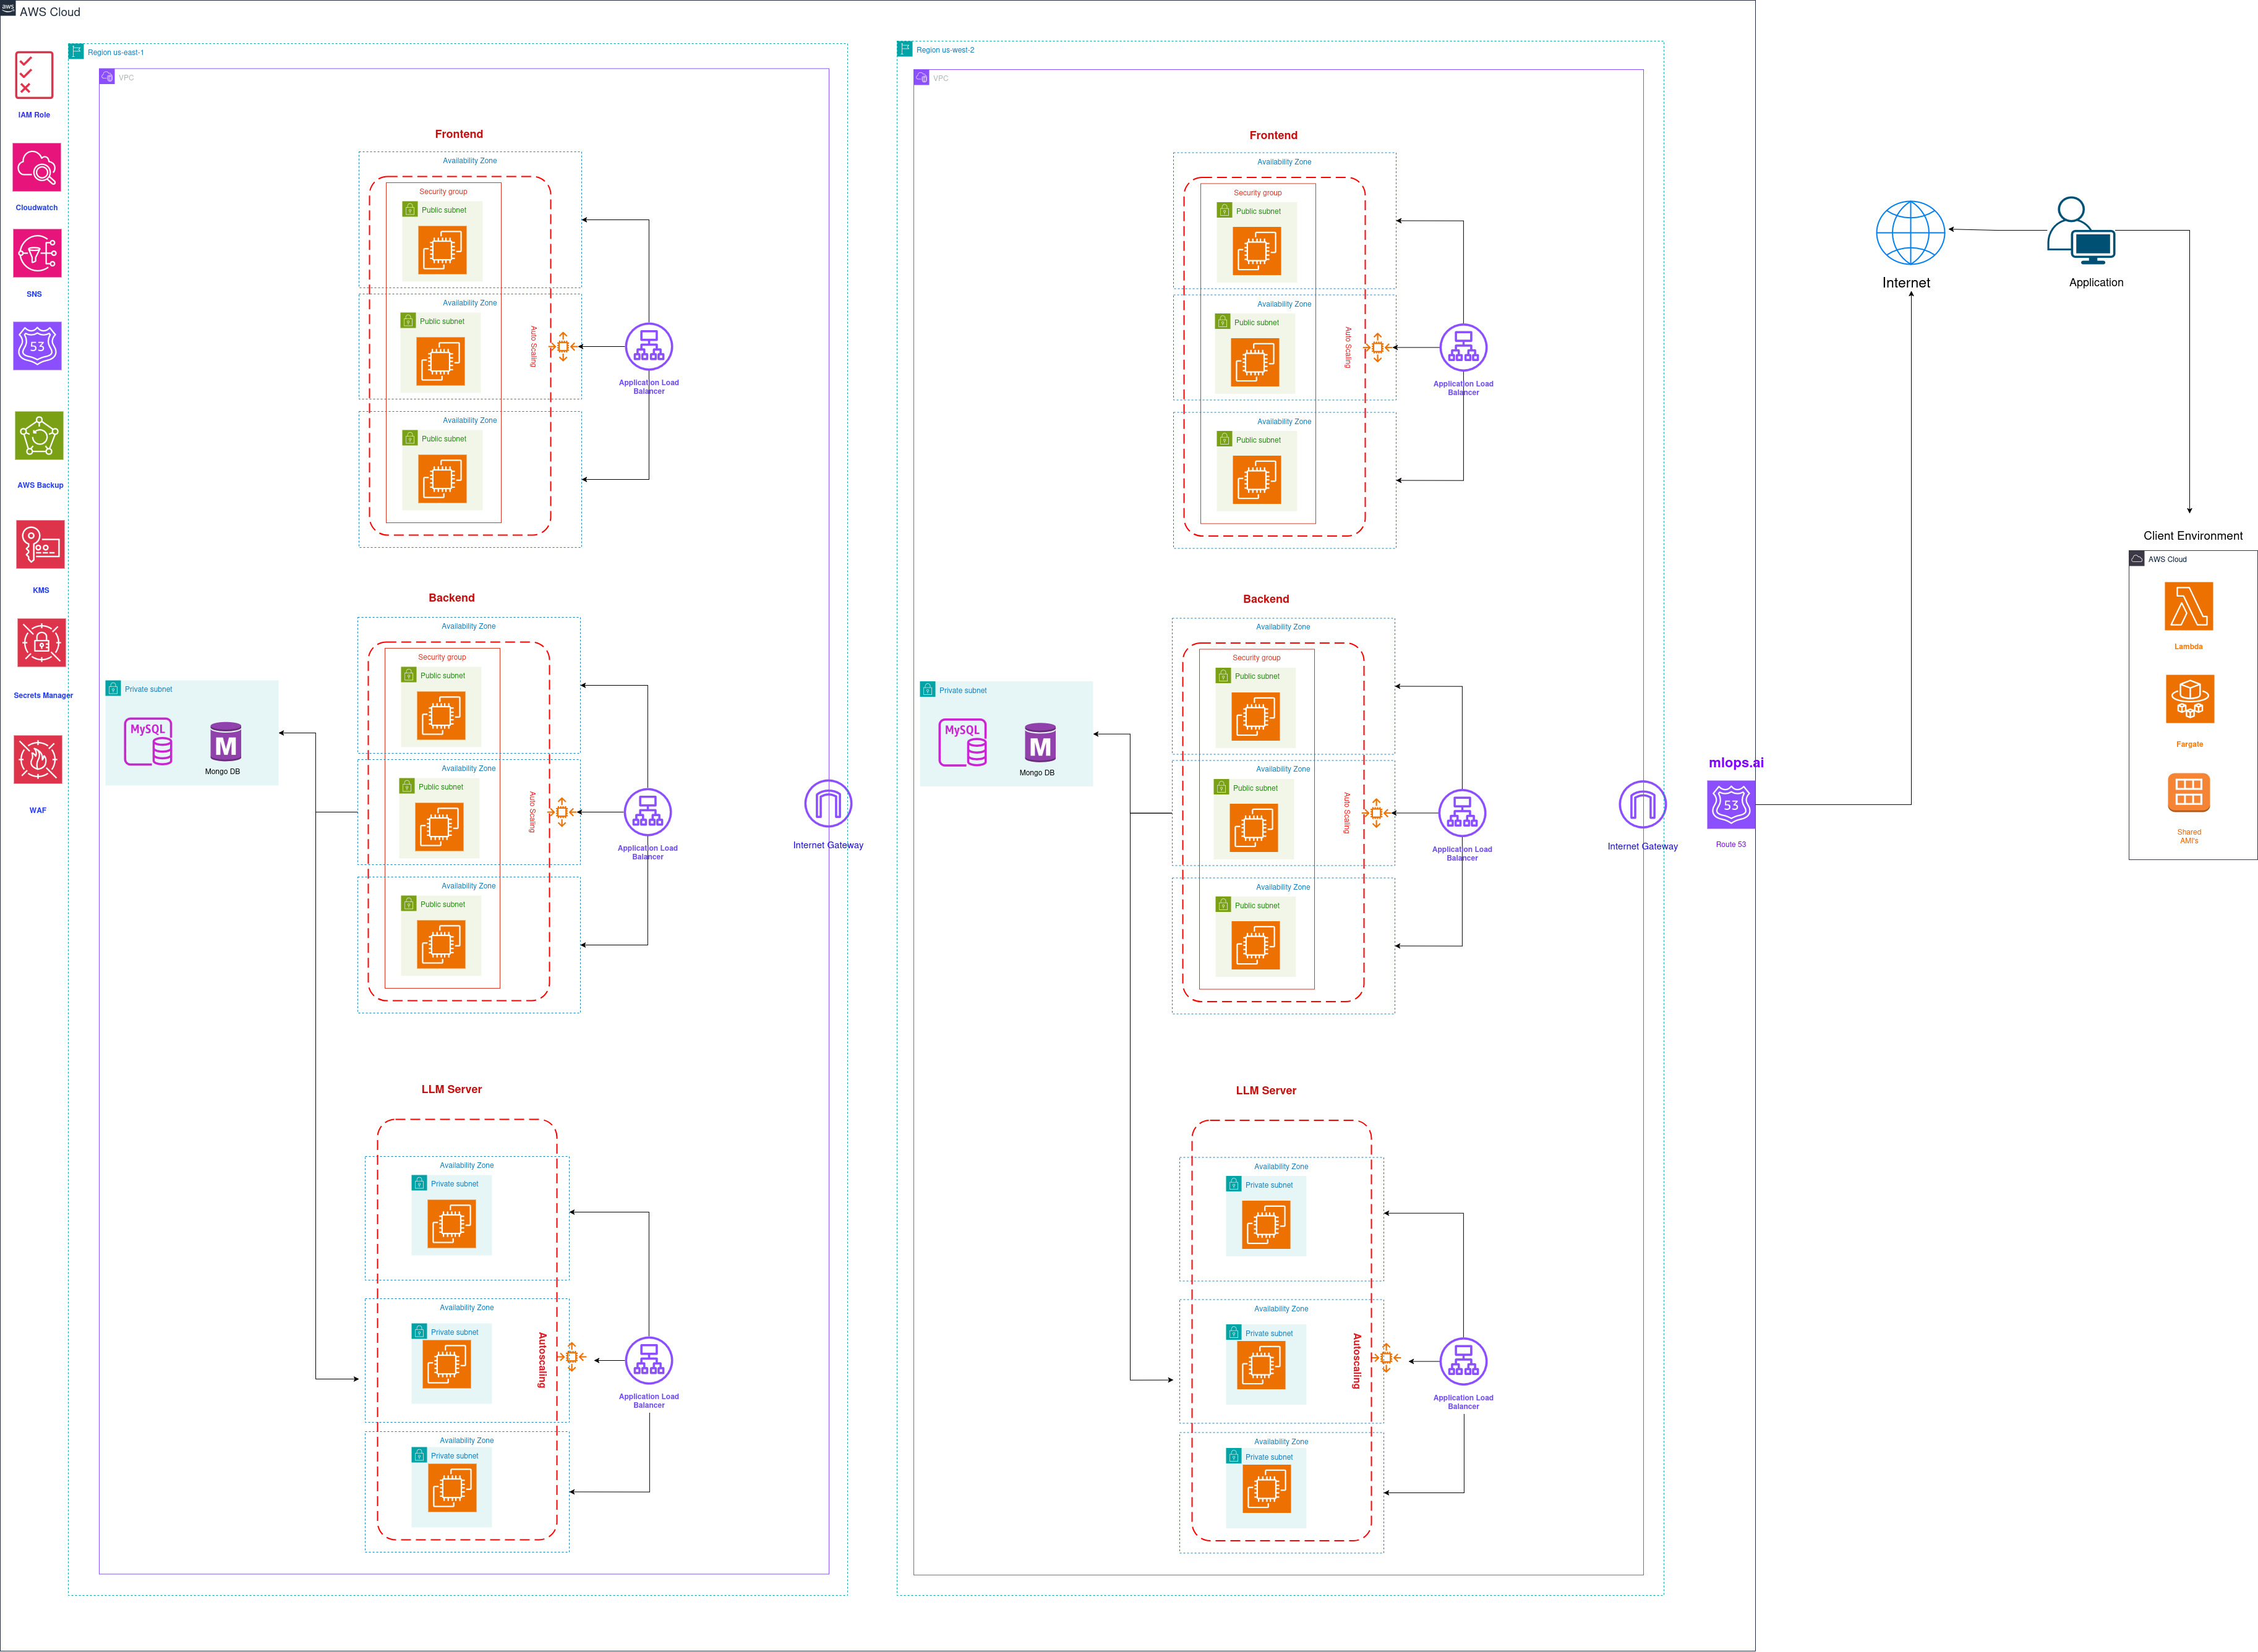Select the Secrets Manager icon

point(41,643)
